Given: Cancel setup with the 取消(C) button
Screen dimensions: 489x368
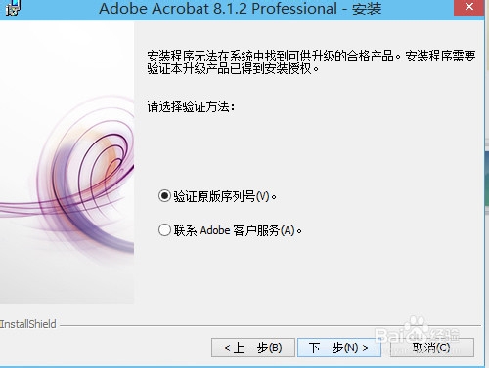Looking at the screenshot, I should pyautogui.click(x=431, y=348).
